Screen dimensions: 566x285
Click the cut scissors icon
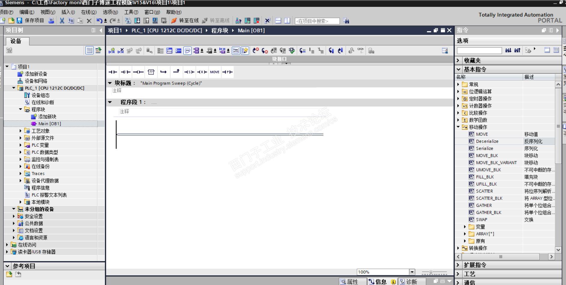62,21
